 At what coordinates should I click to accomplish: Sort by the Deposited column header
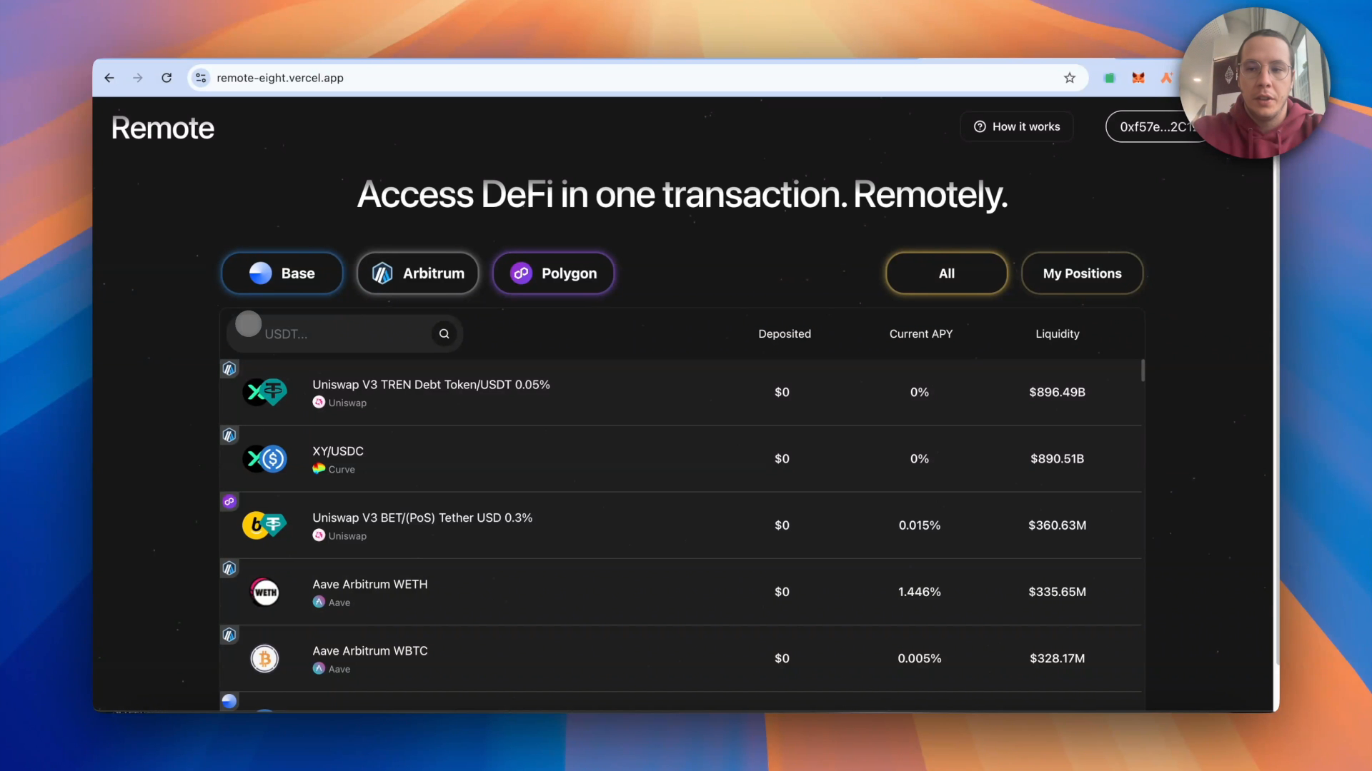click(x=785, y=333)
